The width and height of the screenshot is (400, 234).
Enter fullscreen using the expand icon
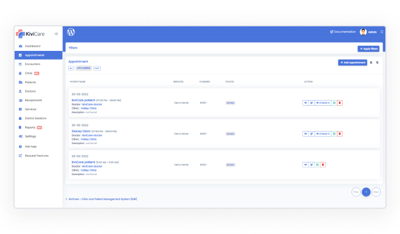click(382, 32)
